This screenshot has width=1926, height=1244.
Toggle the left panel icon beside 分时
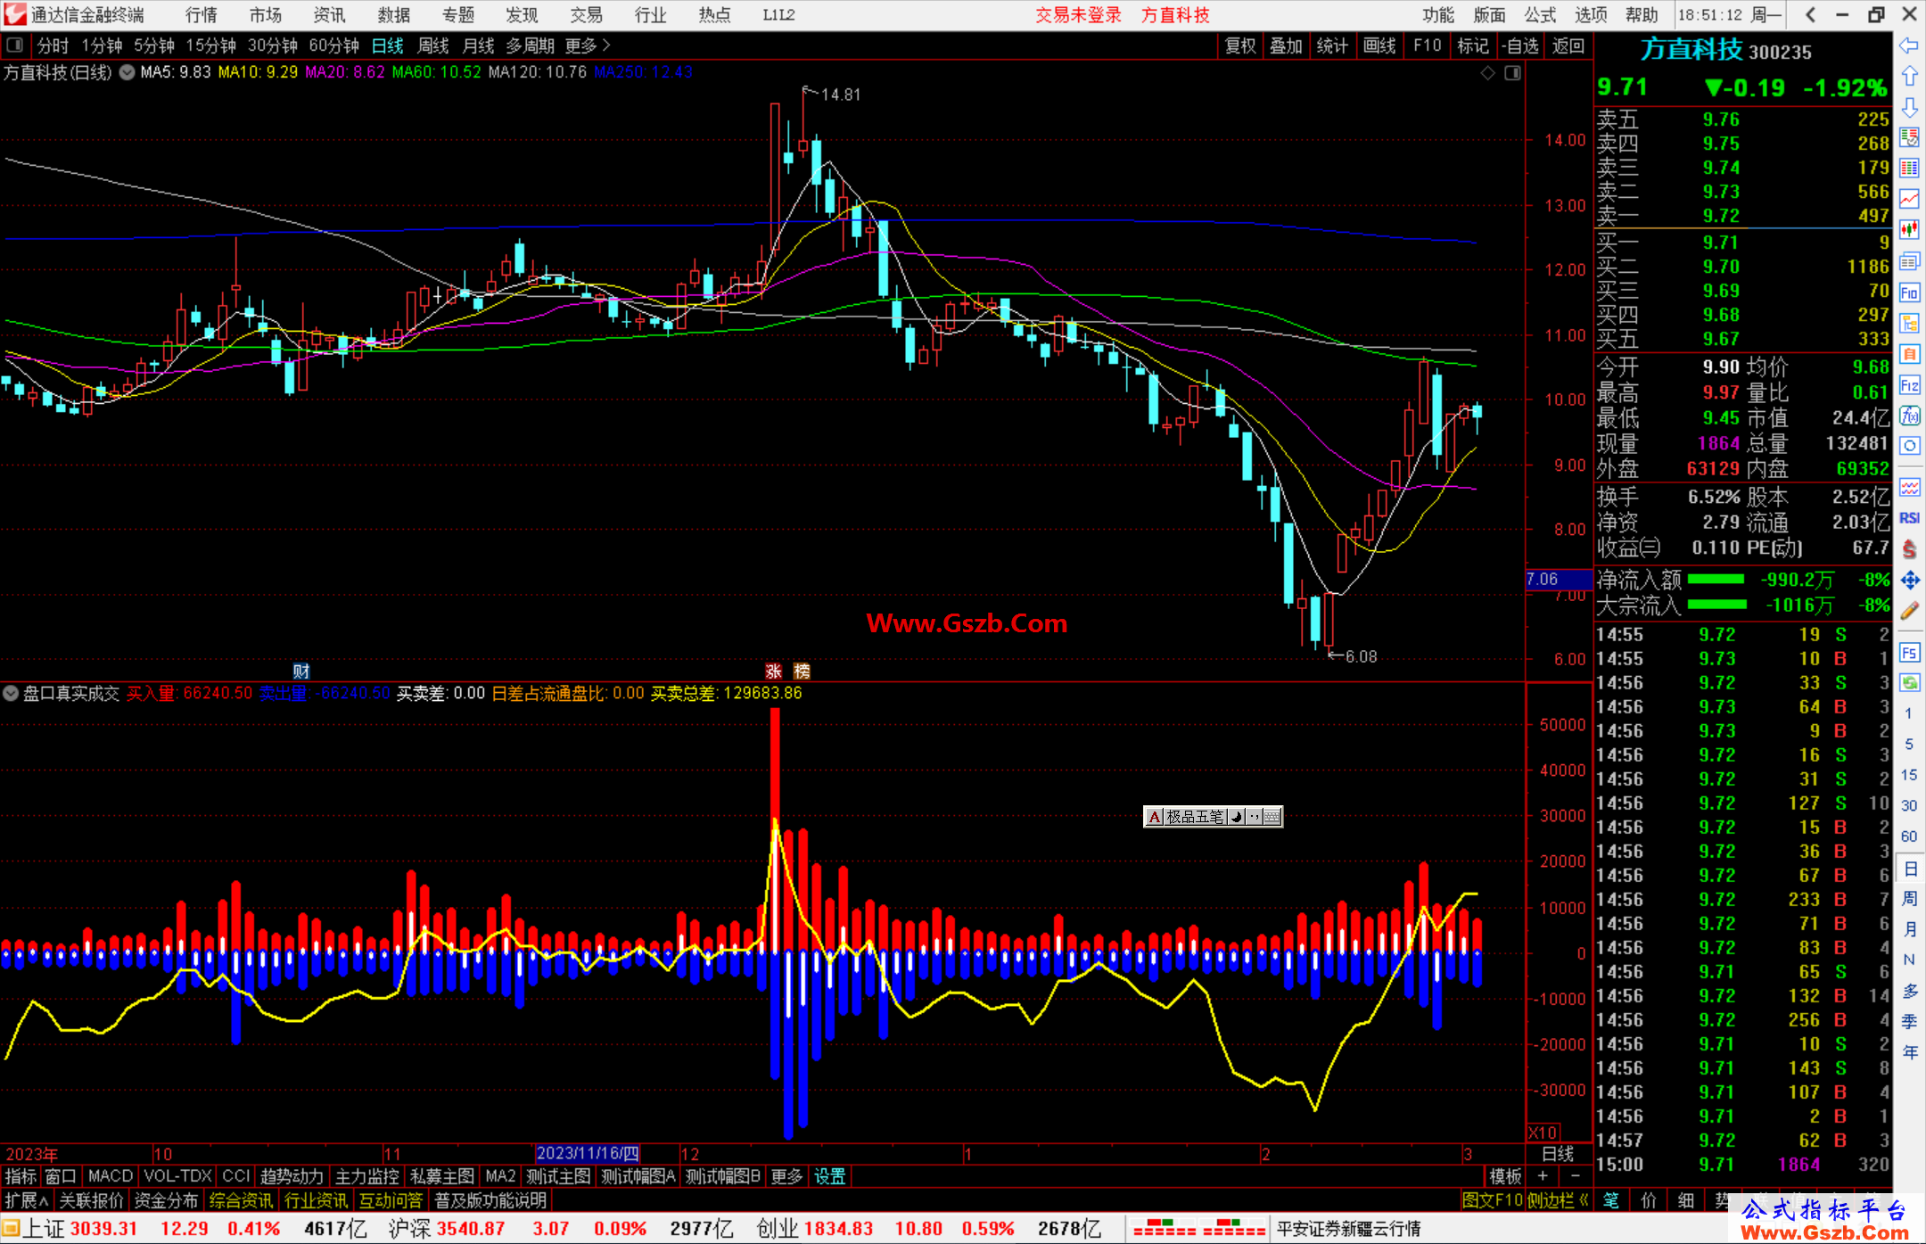click(15, 45)
